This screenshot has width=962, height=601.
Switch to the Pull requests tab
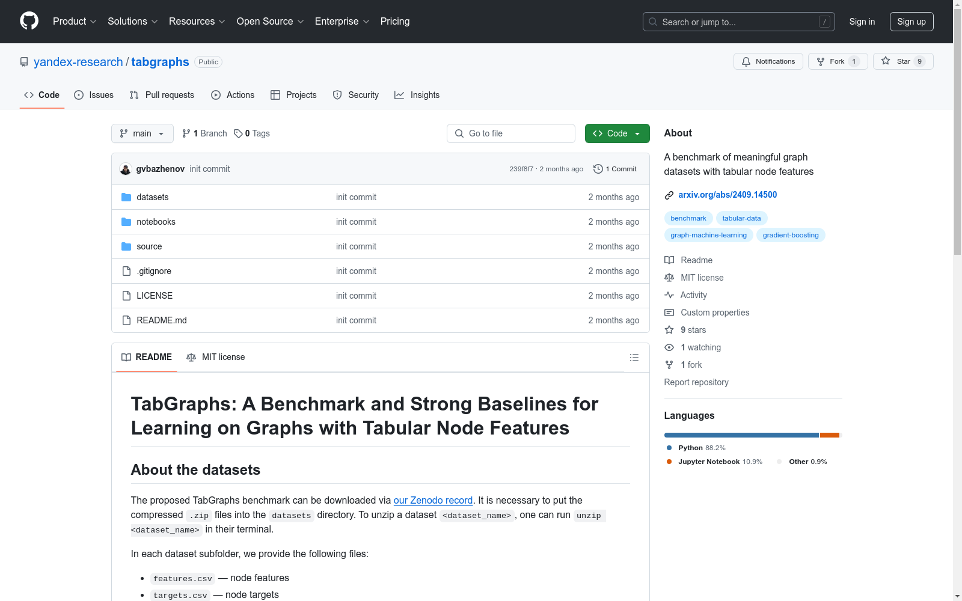[x=162, y=95]
